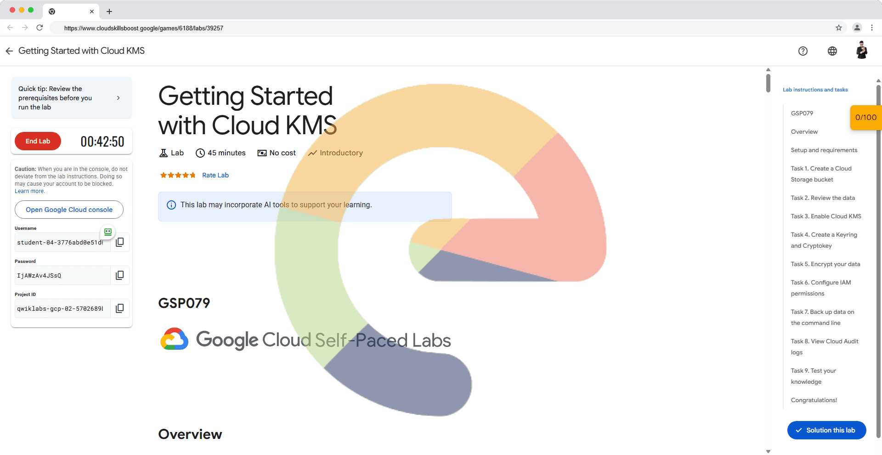The height and width of the screenshot is (455, 882).
Task: Click the five-star rating icons
Action: (178, 175)
